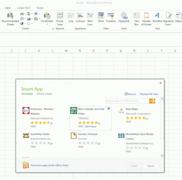
Task: Show info for Mini Calendar app
Action: click(108, 109)
